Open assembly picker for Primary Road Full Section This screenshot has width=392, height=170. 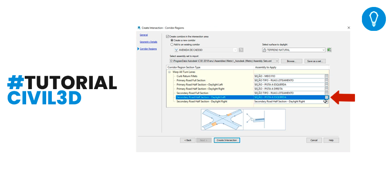[327, 80]
